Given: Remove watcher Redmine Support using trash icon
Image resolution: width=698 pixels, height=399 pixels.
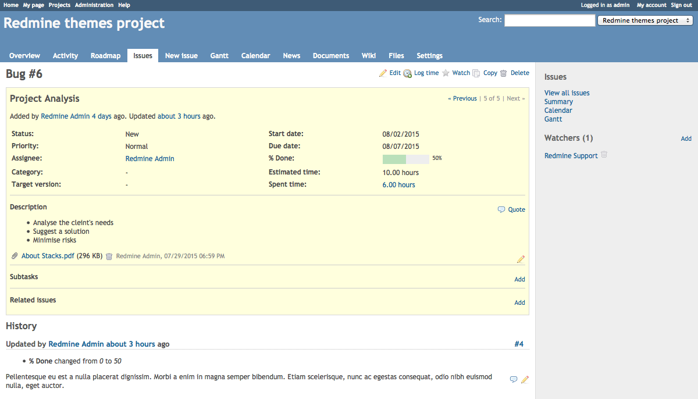Looking at the screenshot, I should (x=604, y=155).
